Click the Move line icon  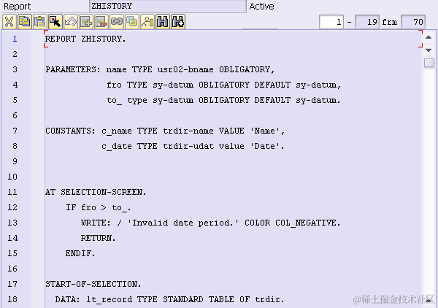(147, 22)
